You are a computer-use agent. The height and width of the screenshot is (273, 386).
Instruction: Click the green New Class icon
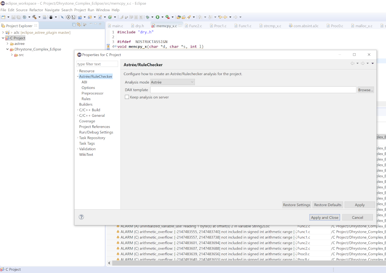[x=110, y=17]
